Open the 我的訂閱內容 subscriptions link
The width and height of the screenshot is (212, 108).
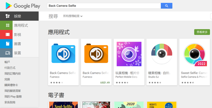[x=12, y=74]
